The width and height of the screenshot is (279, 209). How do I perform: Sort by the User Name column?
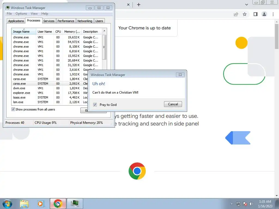[45, 32]
